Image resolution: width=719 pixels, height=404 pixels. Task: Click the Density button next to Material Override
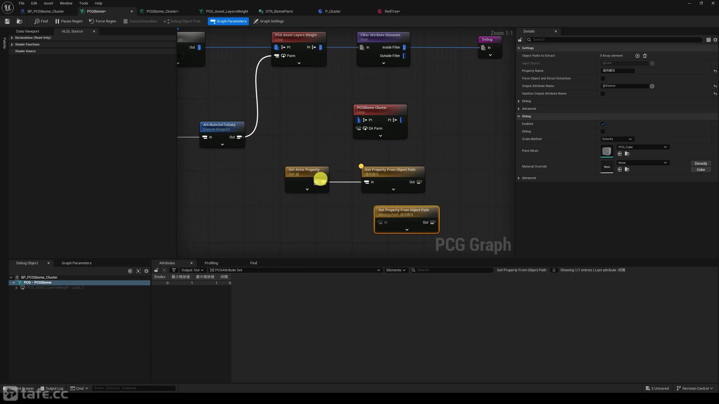tap(700, 163)
